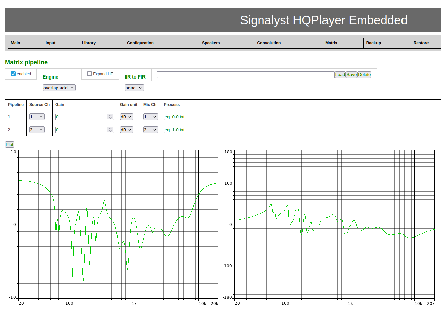This screenshot has height=309, width=441.
Task: Click the Gain unit column header
Action: click(x=129, y=105)
